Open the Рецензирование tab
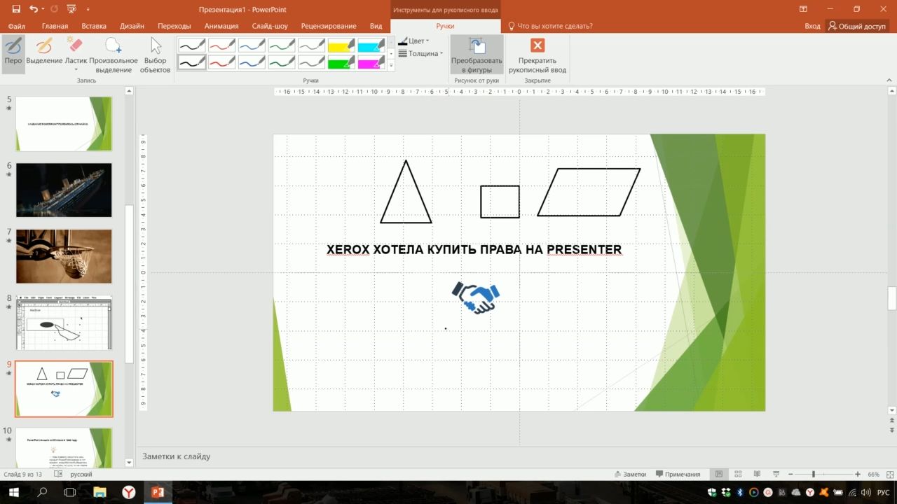 [x=329, y=26]
